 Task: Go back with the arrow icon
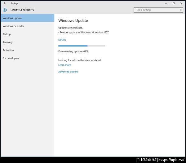[5, 3]
